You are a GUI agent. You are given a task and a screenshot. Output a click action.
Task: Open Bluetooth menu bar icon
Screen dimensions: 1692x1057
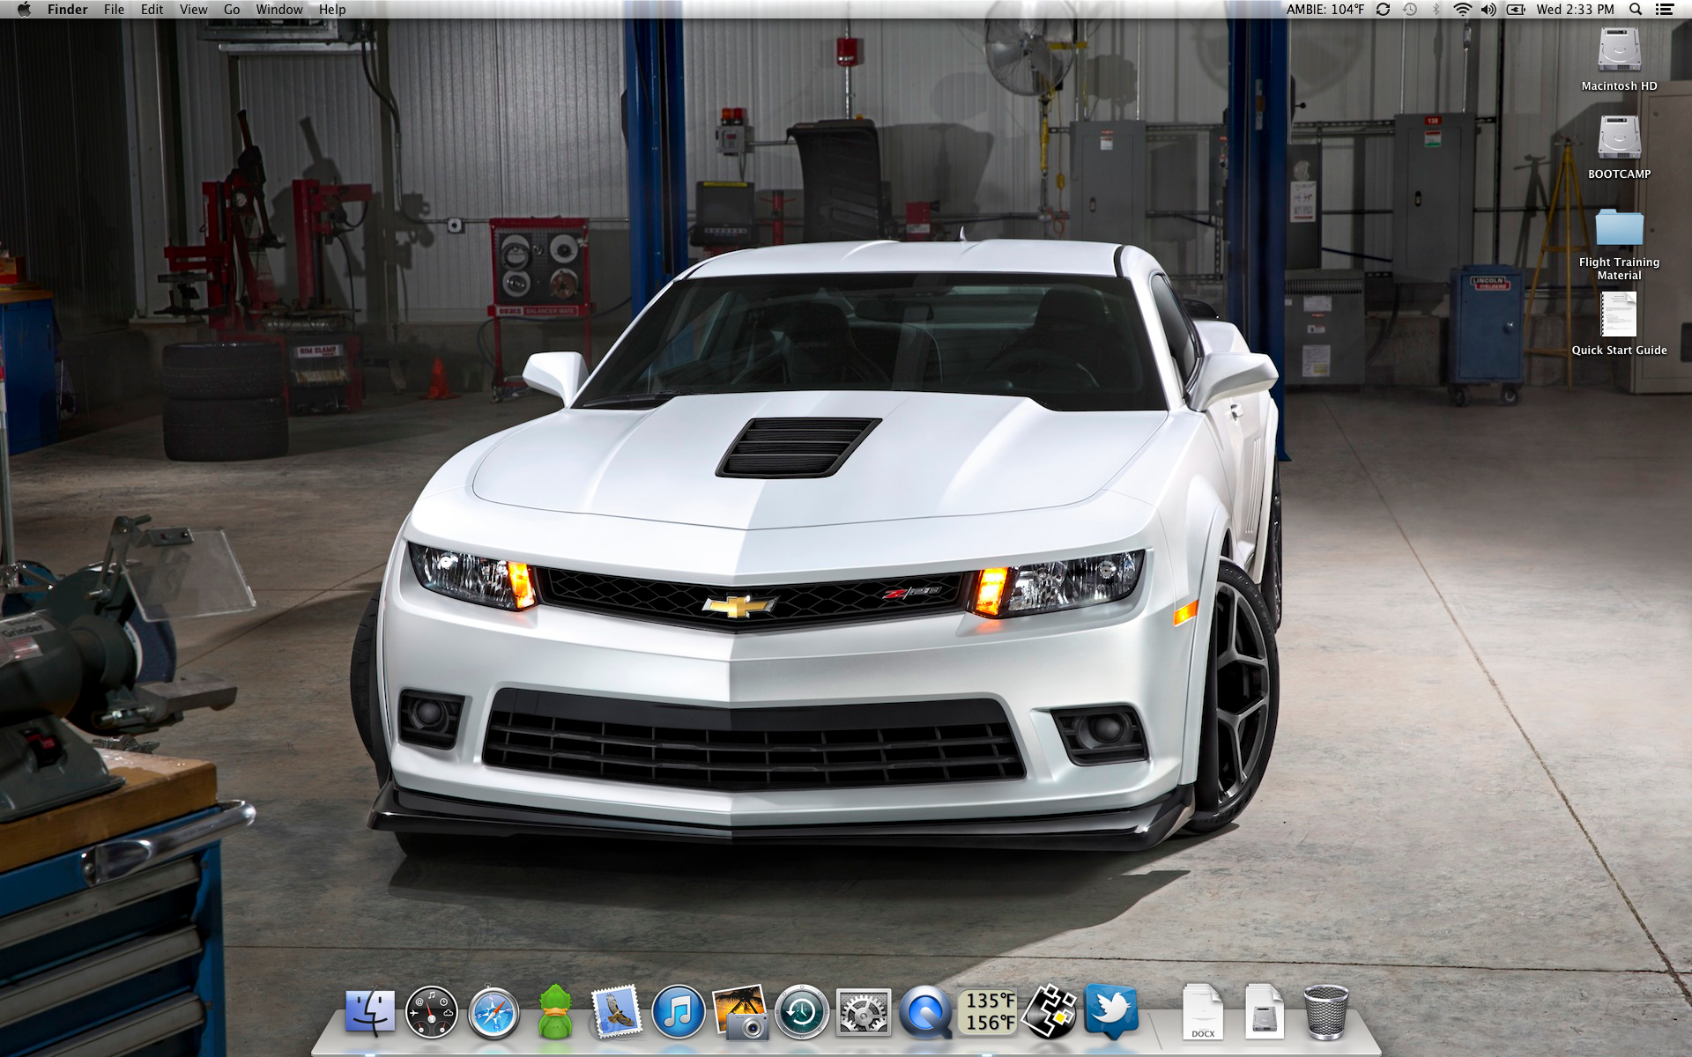click(1436, 10)
